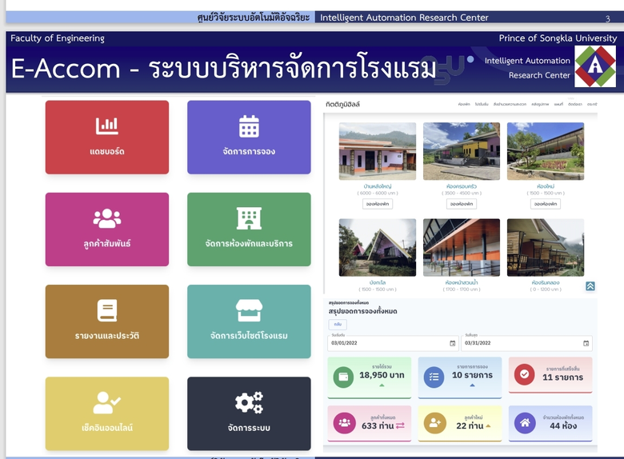Select the orange-roof ห้องหน้าสวนน้ำ photo
This screenshot has width=624, height=459.
(x=462, y=247)
